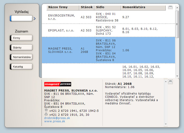Click the search arrow next to Vyhľadaj field
This screenshot has width=184, height=133.
click(x=34, y=18)
